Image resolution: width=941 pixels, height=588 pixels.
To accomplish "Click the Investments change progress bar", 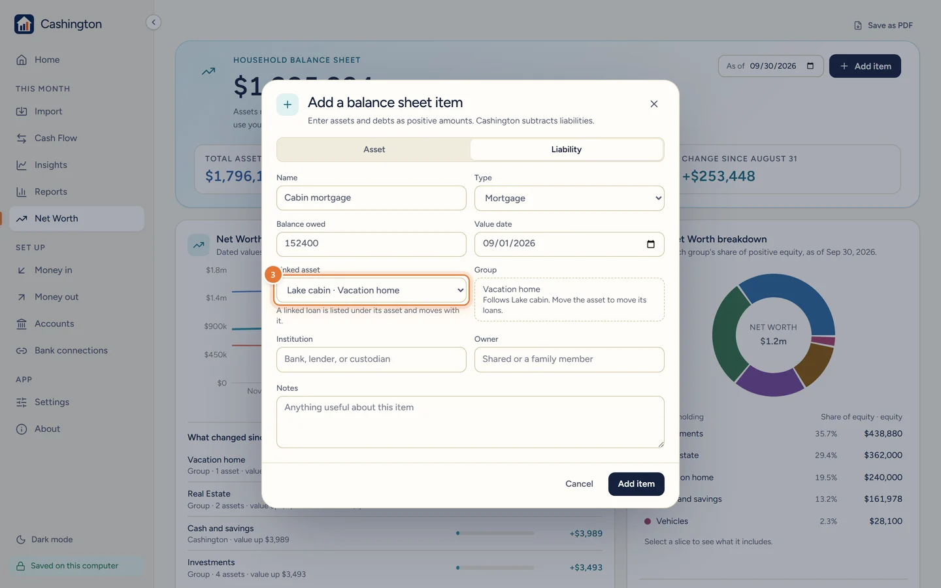I will tap(495, 568).
